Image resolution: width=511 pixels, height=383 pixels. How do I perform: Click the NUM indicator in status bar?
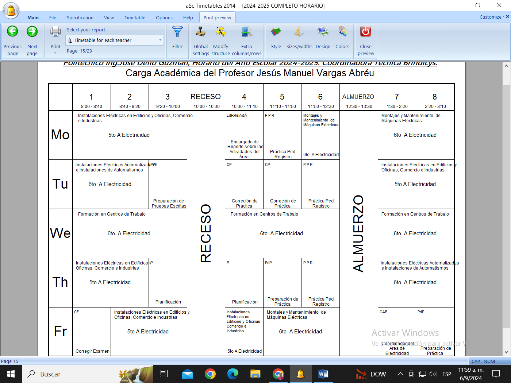point(489,361)
